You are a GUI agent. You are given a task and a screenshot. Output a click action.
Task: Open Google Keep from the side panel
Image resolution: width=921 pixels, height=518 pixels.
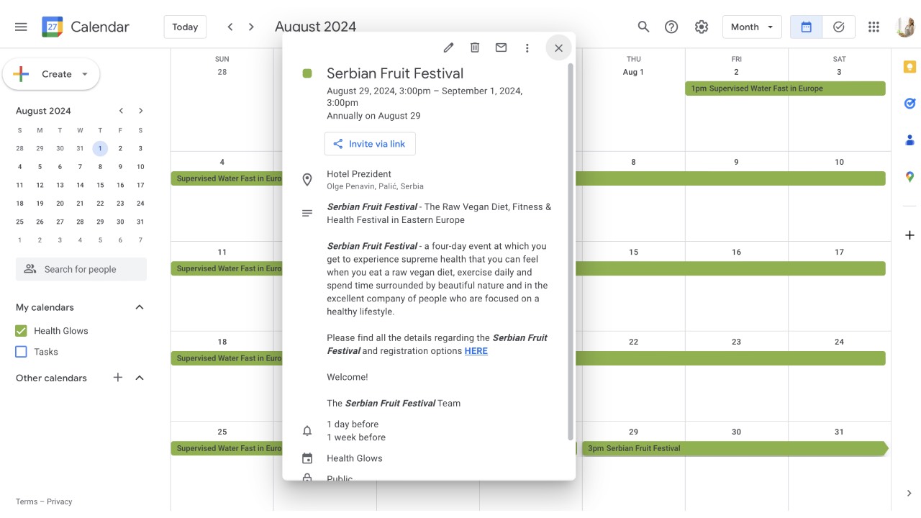(x=909, y=65)
